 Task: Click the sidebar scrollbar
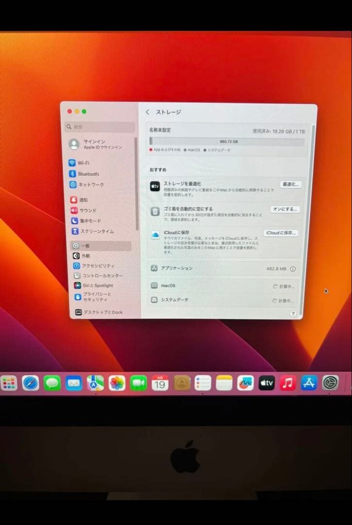[x=136, y=183]
